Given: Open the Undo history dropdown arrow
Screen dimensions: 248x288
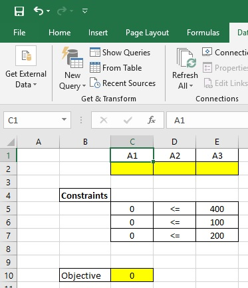Looking at the screenshot, I should tap(48, 11).
